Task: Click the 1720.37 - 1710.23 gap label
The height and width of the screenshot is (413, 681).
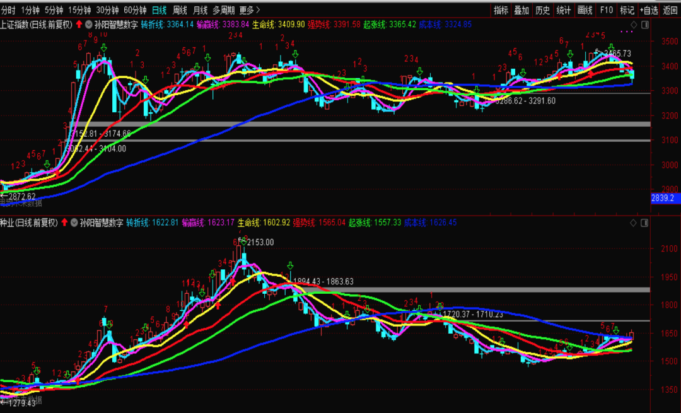Action: 473,315
